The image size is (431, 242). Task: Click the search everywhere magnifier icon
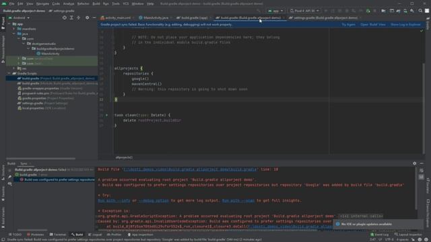click(420, 11)
